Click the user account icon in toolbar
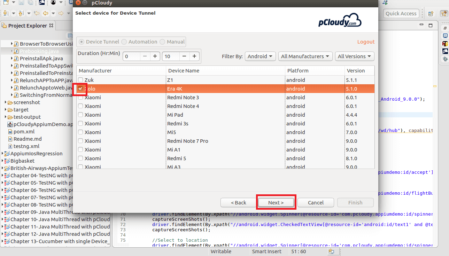This screenshot has height=256, width=449. click(x=53, y=2)
